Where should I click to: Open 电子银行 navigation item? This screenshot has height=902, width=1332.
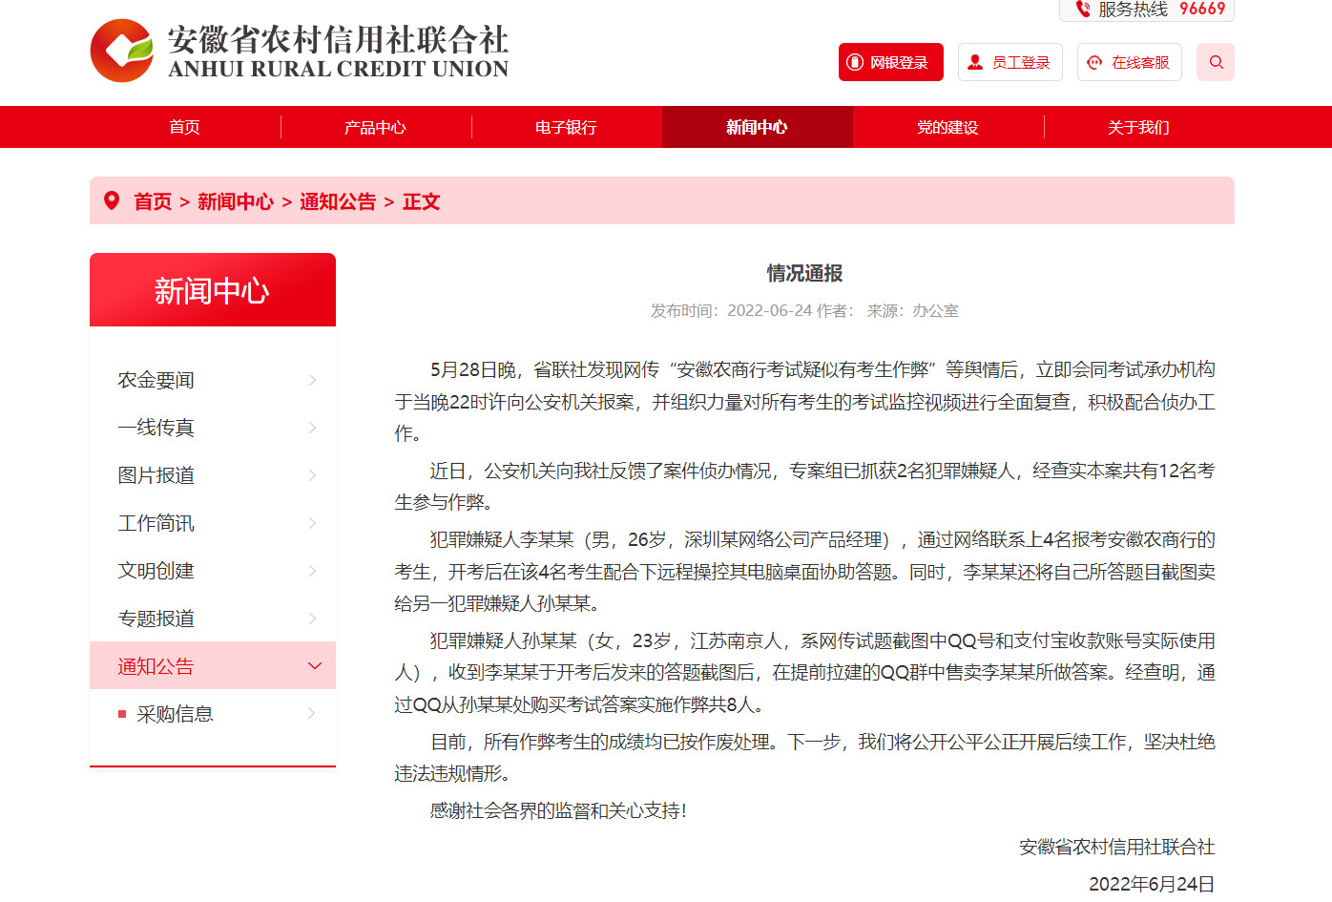(567, 127)
